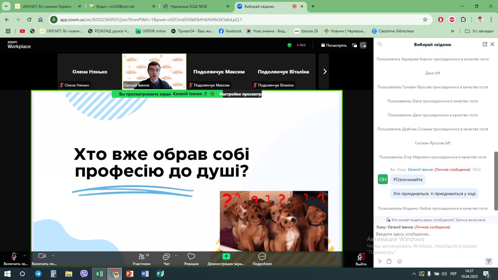Viewport: 498px width, 280px height.
Task: Turn on the video camera
Action: pyautogui.click(x=42, y=259)
